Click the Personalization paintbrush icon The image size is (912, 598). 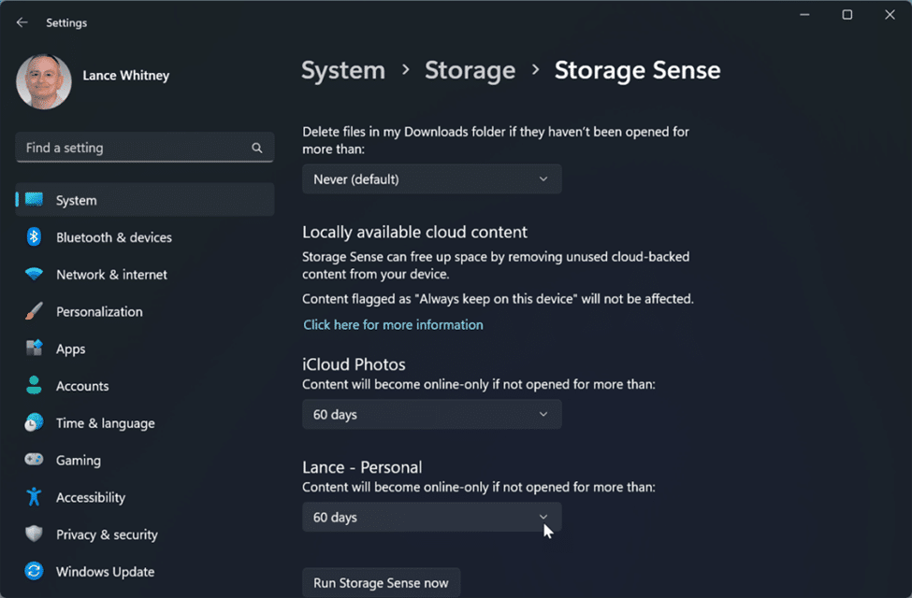coord(35,312)
